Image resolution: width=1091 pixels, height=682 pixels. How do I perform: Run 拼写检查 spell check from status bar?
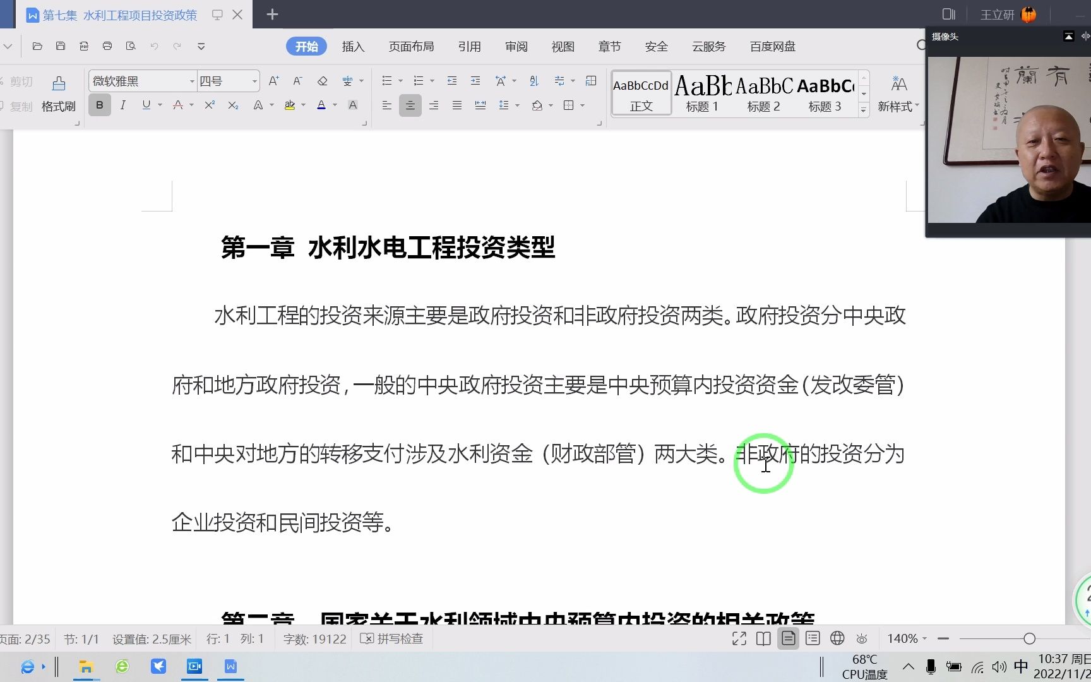pos(391,638)
